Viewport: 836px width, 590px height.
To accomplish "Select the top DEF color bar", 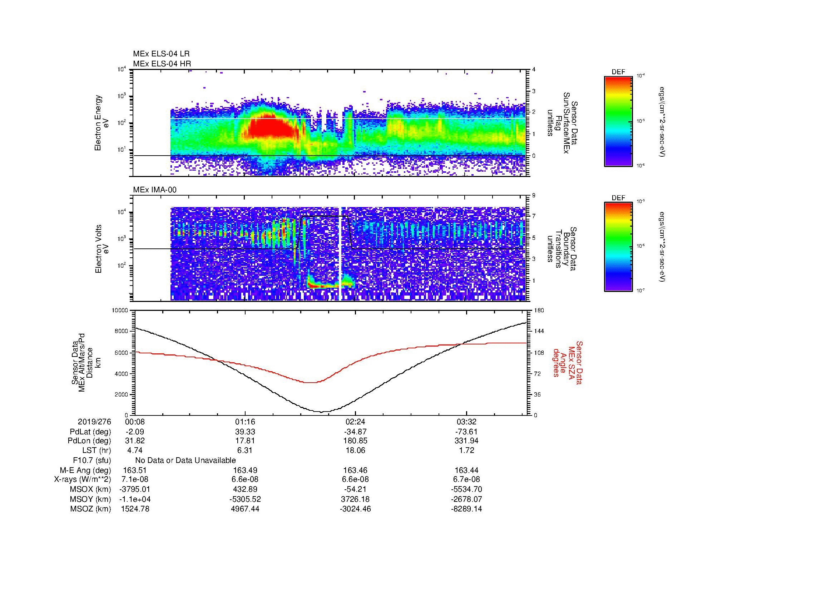I will (618, 121).
